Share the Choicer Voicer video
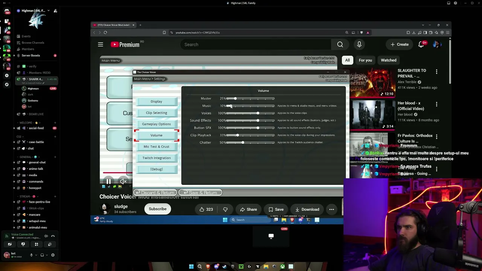The image size is (482, 271). click(x=249, y=209)
